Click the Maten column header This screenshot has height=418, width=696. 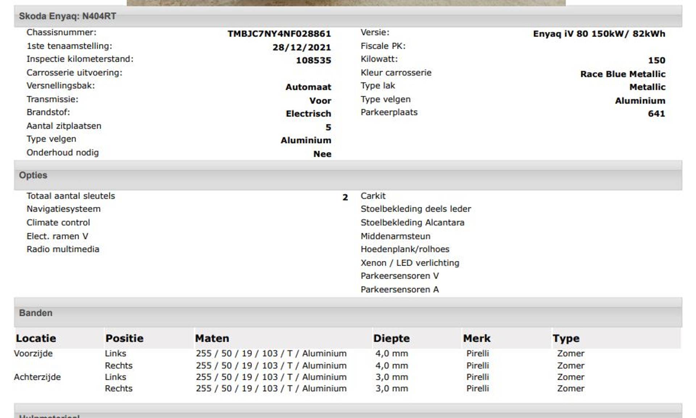click(212, 338)
